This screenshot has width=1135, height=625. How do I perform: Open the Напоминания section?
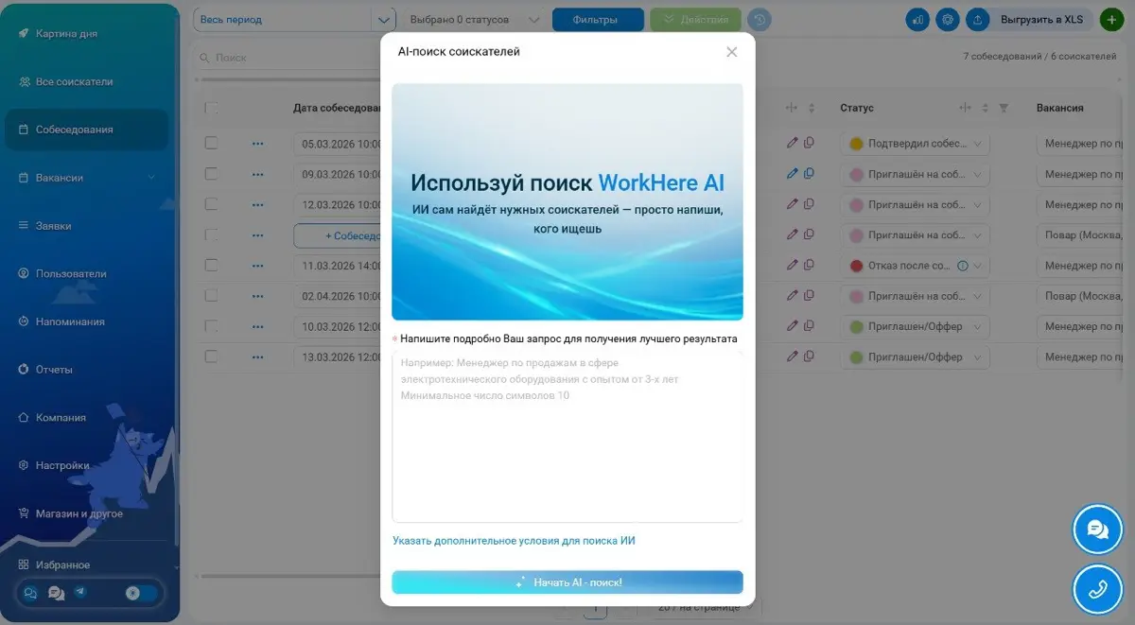pos(70,321)
